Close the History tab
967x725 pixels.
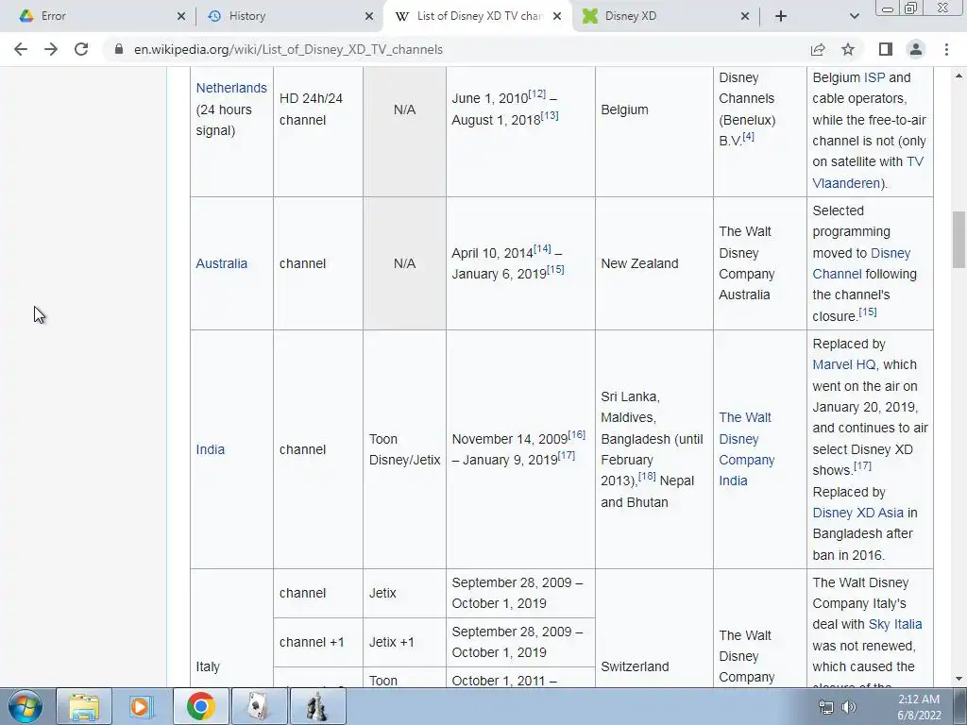[369, 16]
